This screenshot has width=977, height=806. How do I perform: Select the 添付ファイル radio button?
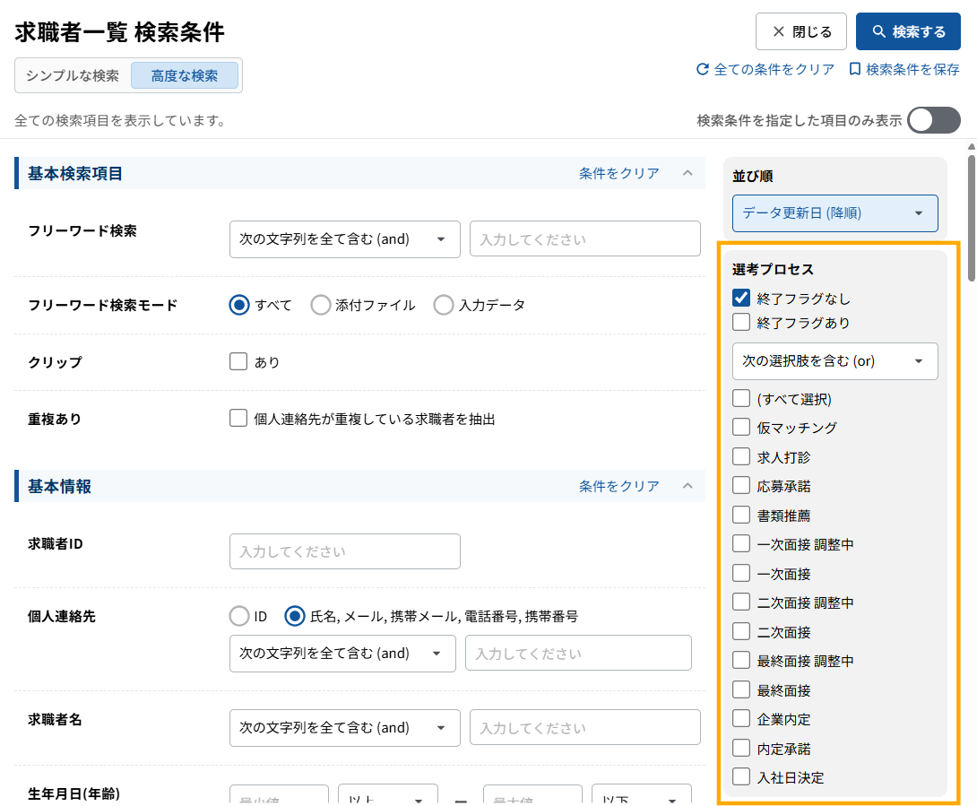(320, 305)
